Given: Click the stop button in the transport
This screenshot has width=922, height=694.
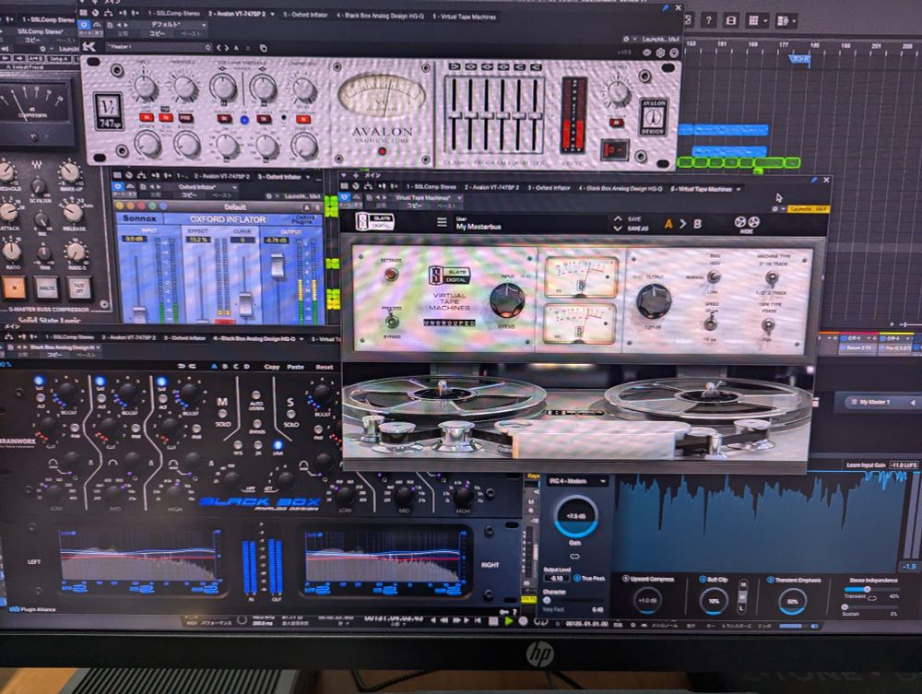Looking at the screenshot, I should (x=493, y=620).
